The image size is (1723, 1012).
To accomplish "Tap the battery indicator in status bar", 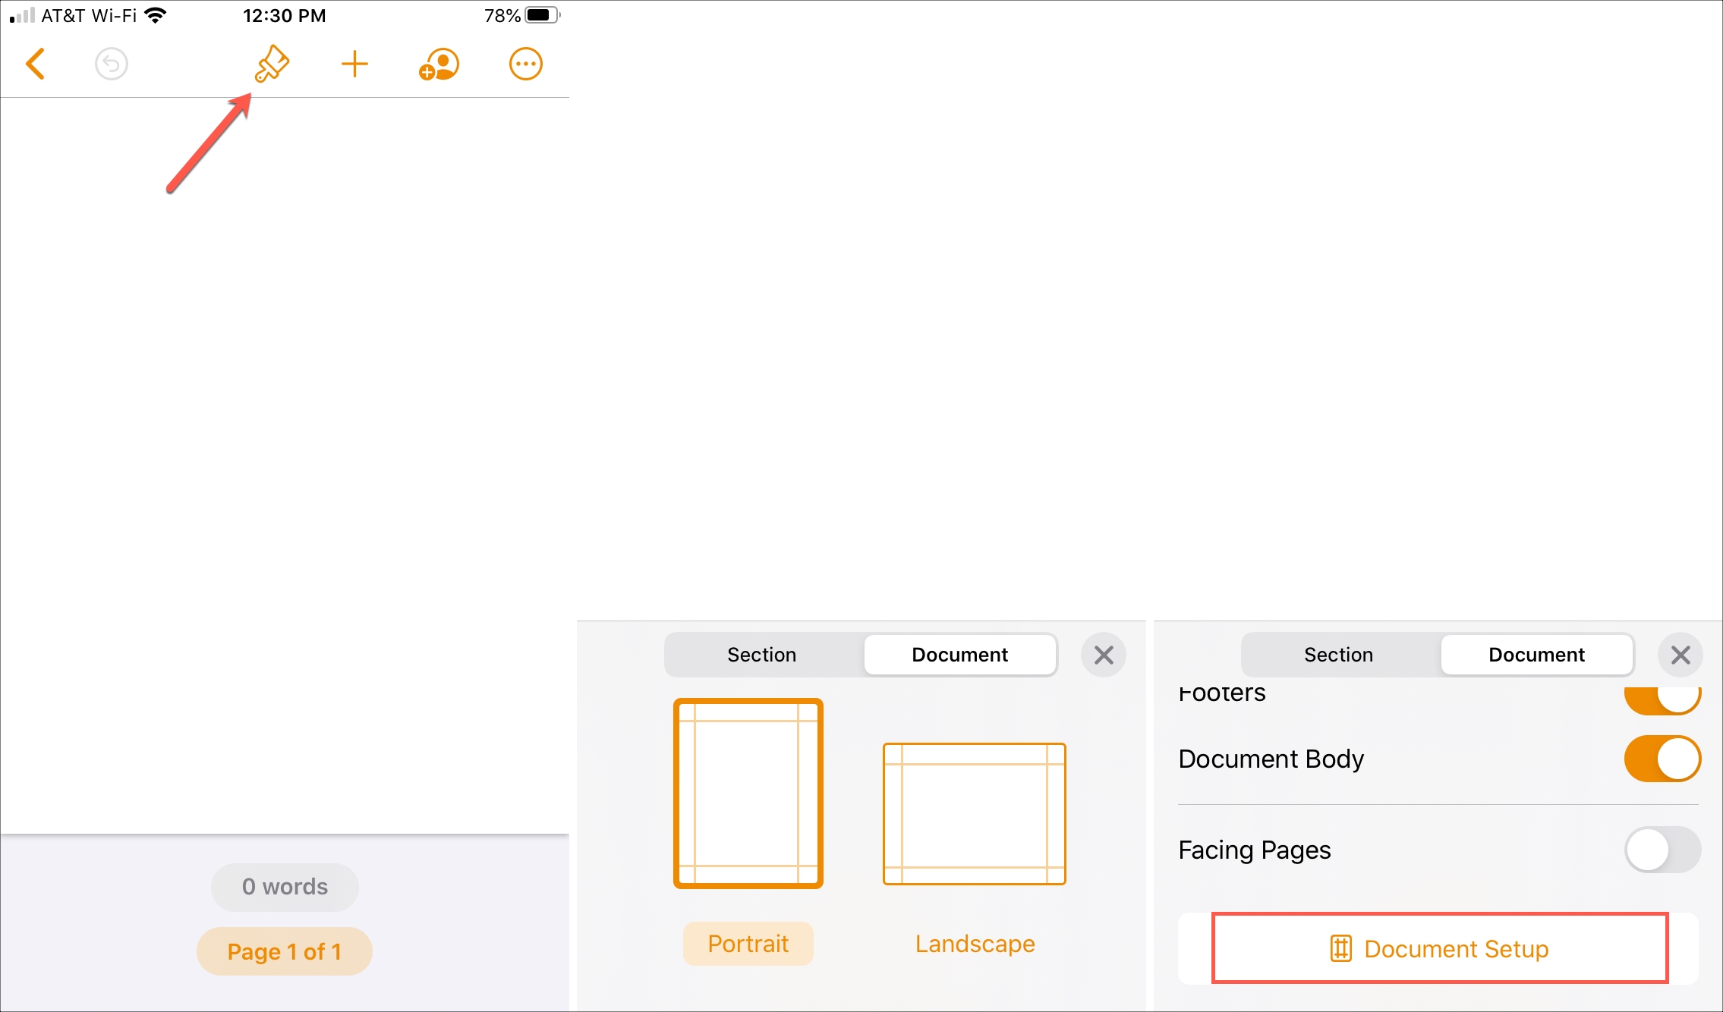I will [x=542, y=15].
